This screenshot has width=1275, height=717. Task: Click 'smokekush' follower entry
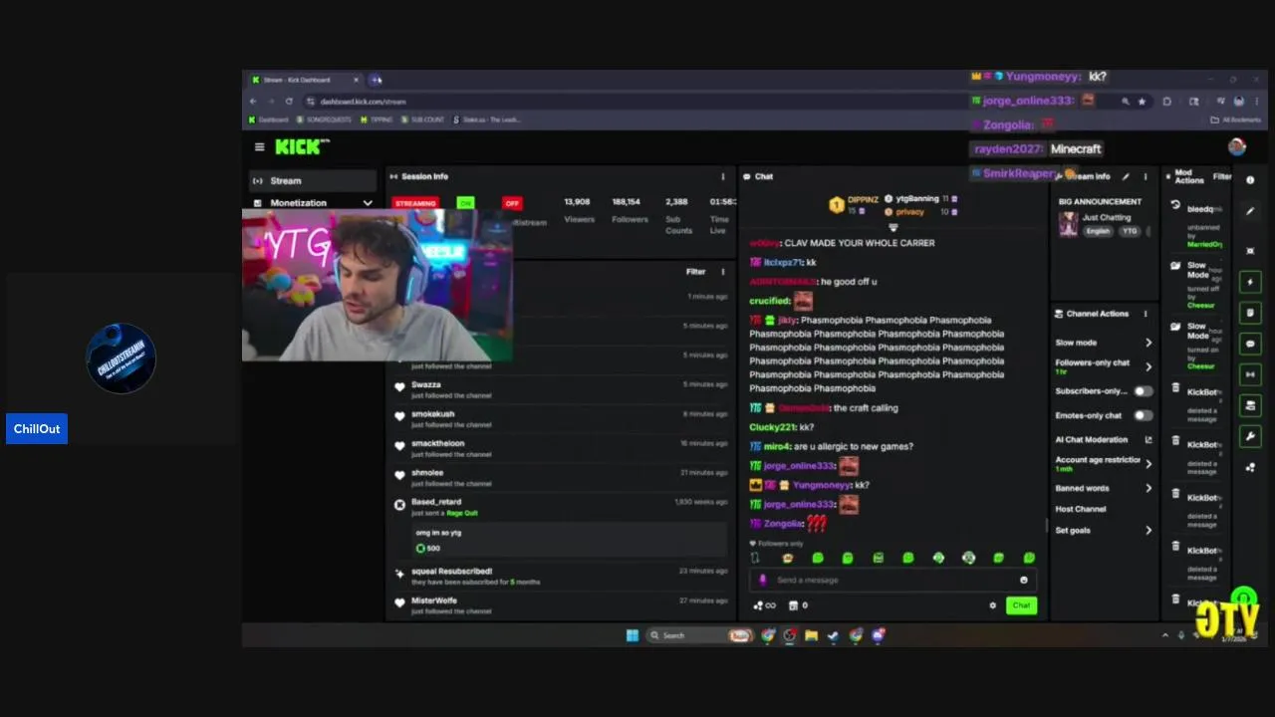pyautogui.click(x=561, y=419)
